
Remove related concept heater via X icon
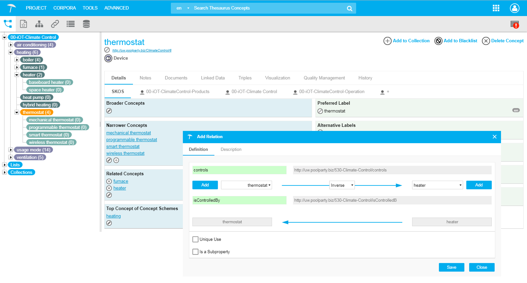(x=109, y=188)
